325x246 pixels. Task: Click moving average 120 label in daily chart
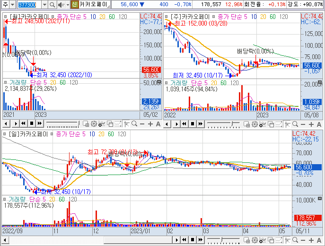tap(122, 134)
